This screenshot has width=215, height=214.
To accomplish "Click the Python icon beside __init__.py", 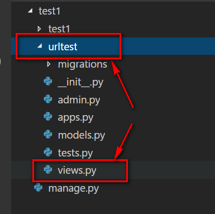I will coord(48,82).
